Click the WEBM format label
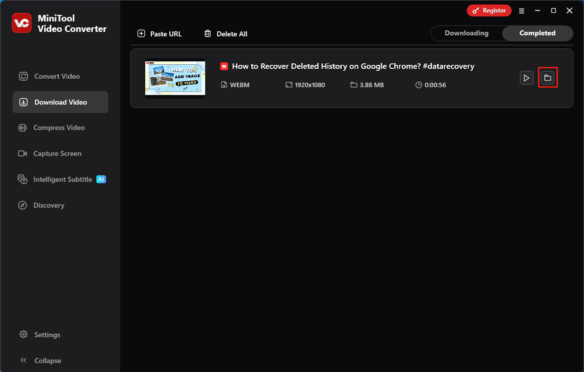This screenshot has width=584, height=372. [240, 85]
